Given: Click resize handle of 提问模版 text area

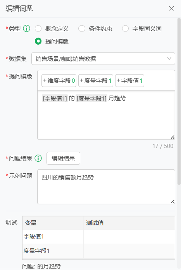Looking at the screenshot, I should (172, 137).
